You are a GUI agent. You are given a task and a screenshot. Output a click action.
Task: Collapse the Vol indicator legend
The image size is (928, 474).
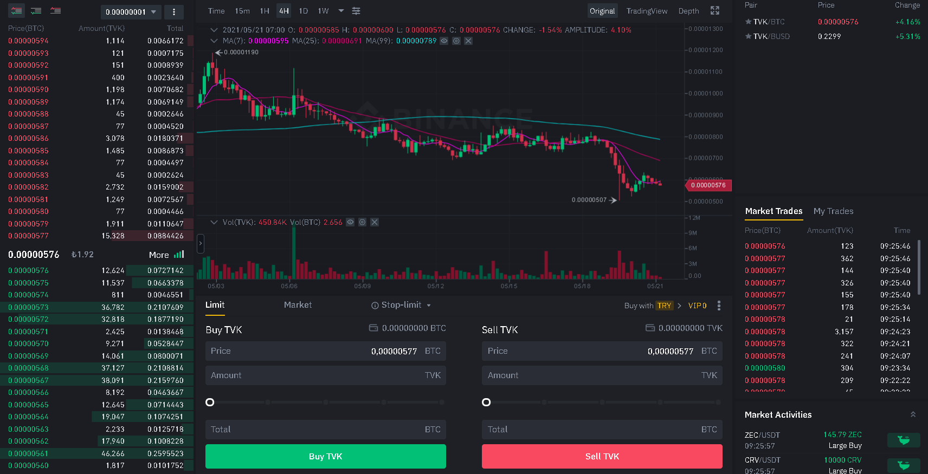(214, 222)
